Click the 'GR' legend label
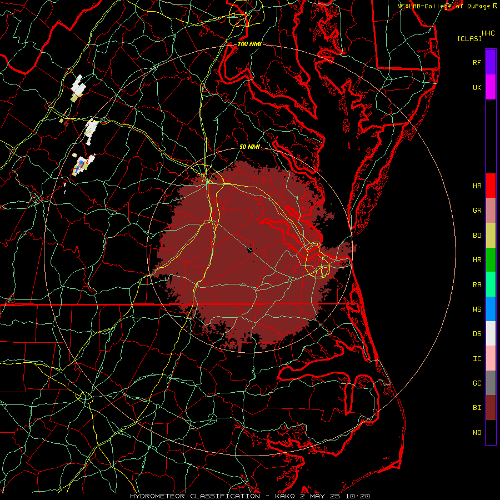Image resolution: width=500 pixels, height=500 pixels. coord(477,211)
